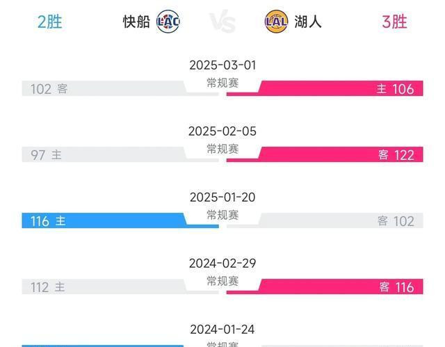Click the gray 客 102 Lakers bar

pos(334,221)
